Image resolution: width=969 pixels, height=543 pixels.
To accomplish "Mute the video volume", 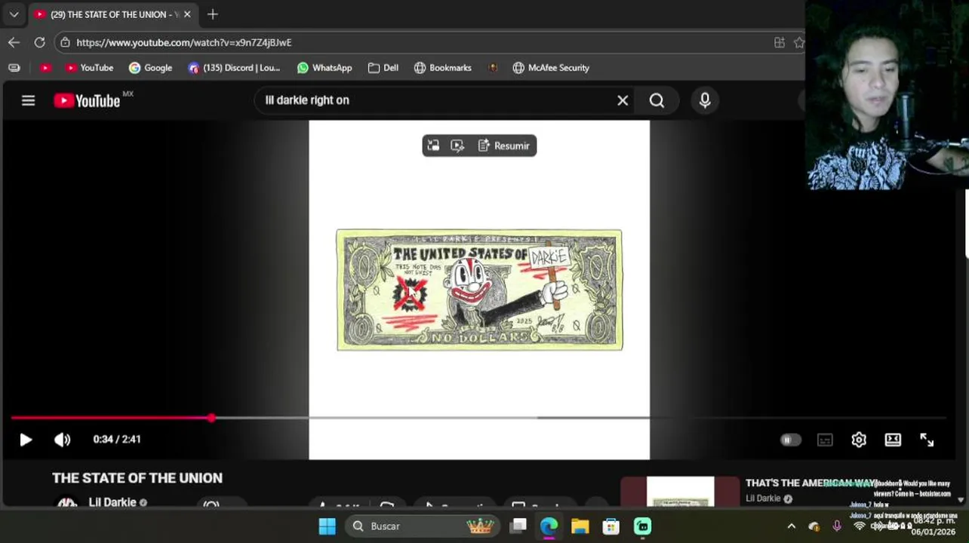I will pos(62,440).
